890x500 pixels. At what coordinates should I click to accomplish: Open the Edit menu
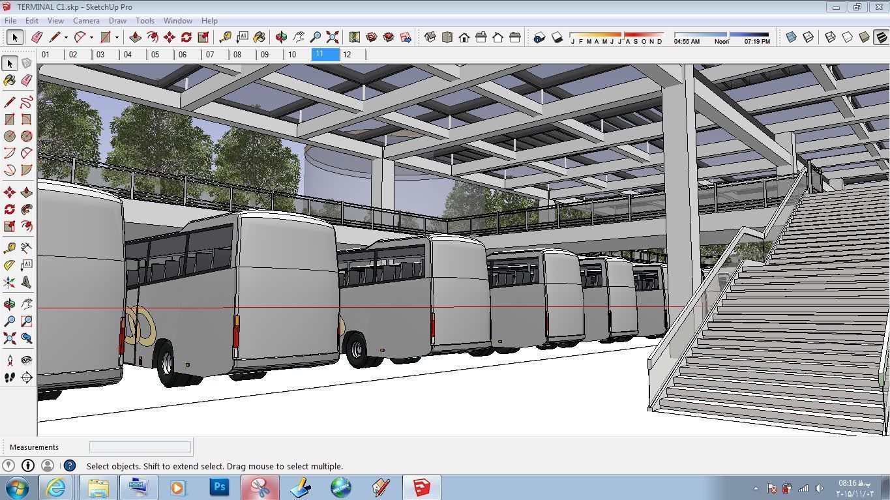pyautogui.click(x=32, y=21)
